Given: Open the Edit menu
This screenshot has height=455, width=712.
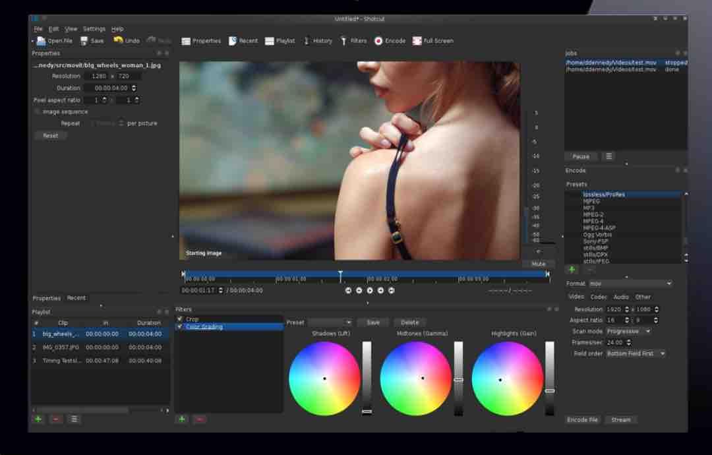Looking at the screenshot, I should click(53, 28).
